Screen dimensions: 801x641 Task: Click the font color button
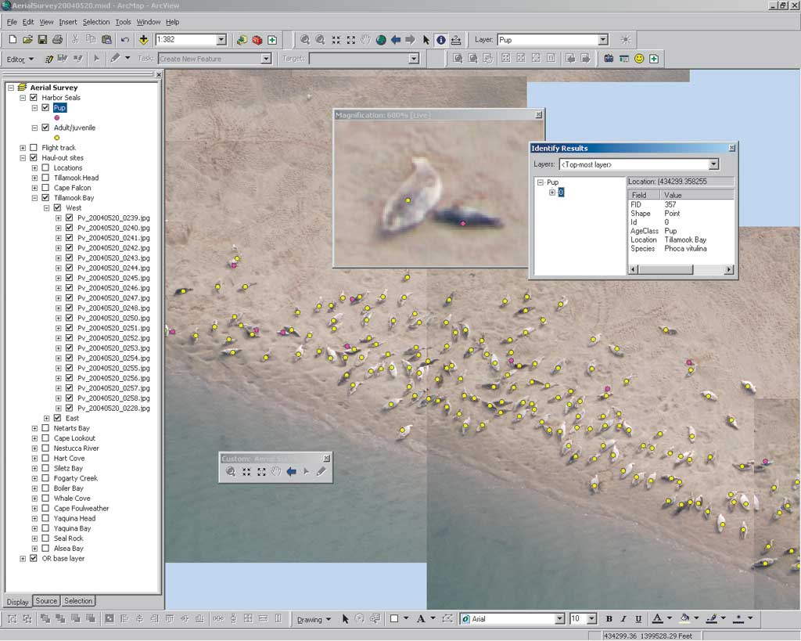point(658,619)
